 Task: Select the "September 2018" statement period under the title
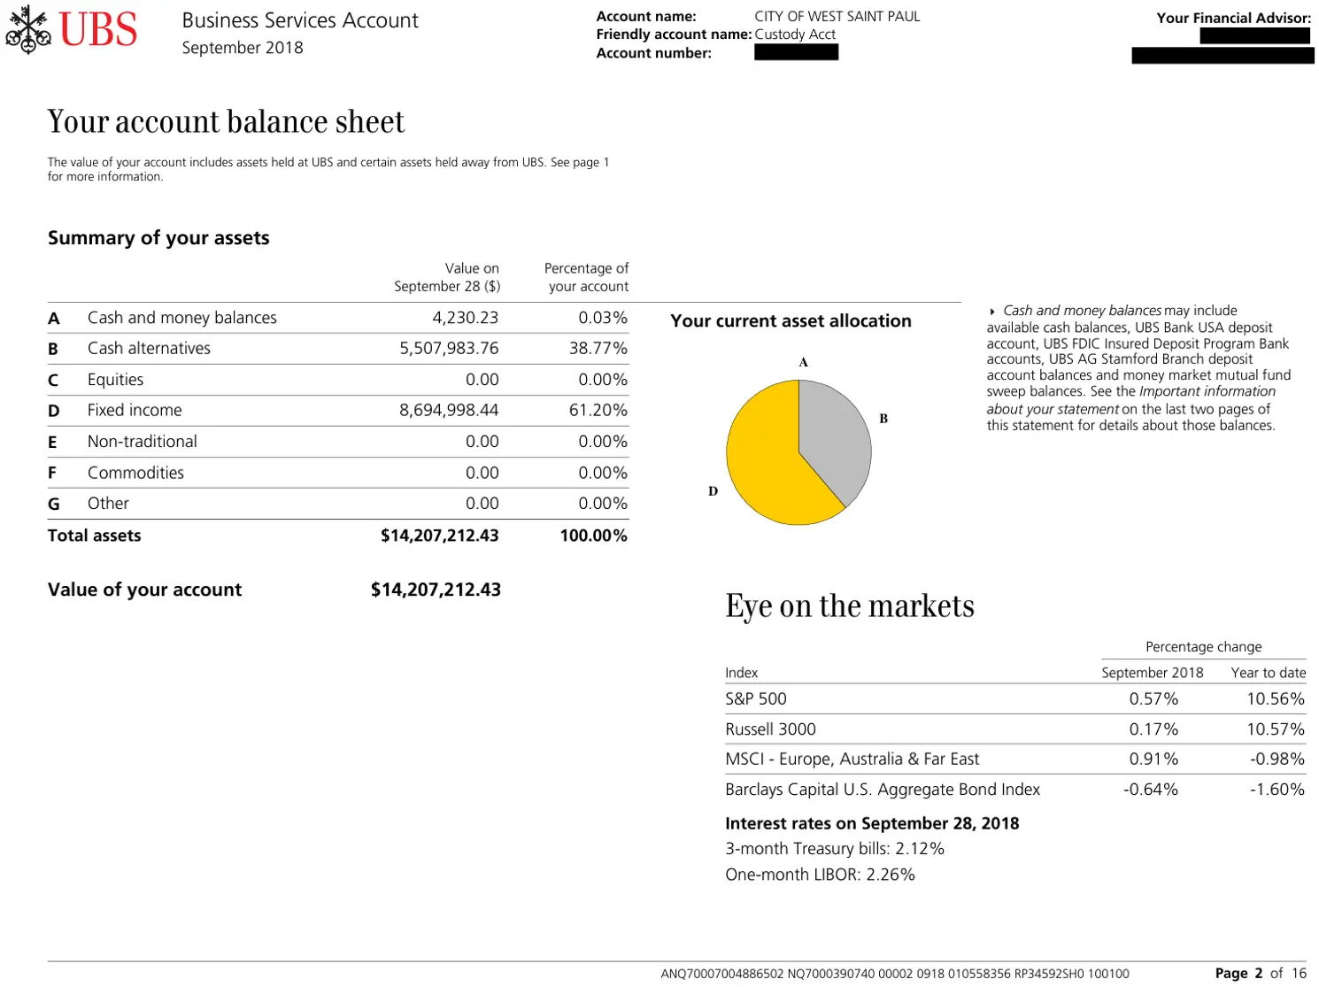pyautogui.click(x=243, y=48)
